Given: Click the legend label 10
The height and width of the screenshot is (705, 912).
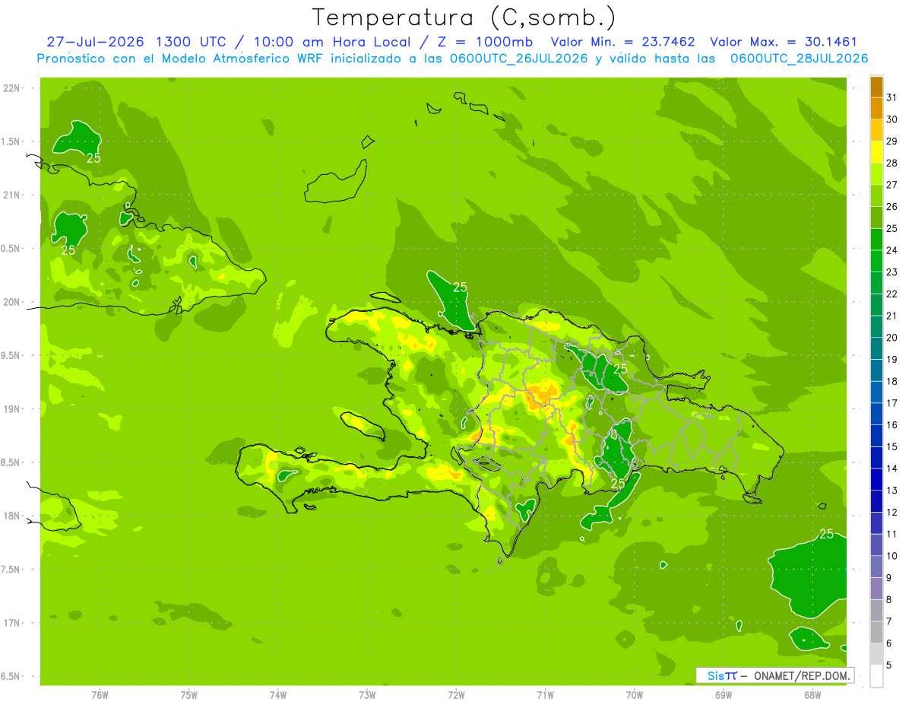Looking at the screenshot, I should pos(892,556).
